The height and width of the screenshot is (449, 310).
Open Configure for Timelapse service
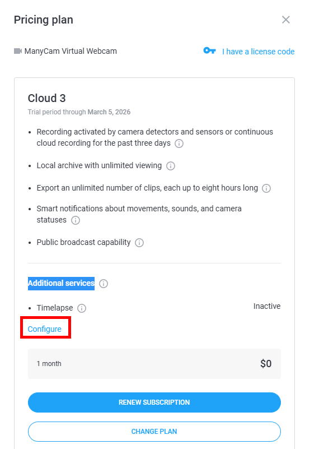pos(45,329)
